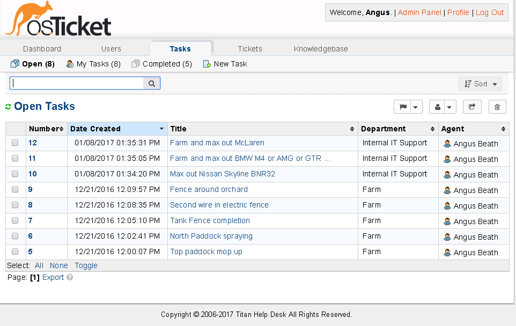The image size is (516, 326).
Task: Select the checkbox for task number 12
Action: point(15,143)
